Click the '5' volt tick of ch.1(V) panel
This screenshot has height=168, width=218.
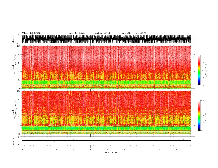coord(19,35)
